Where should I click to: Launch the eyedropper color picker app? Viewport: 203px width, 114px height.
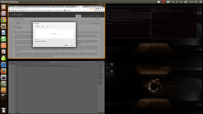(x=4, y=65)
